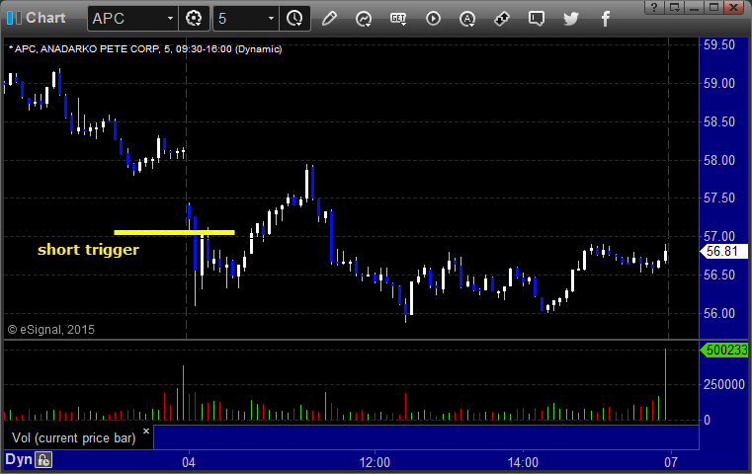Viewport: 752px width, 474px height.
Task: Click the 59.50 price axis label
Action: coord(719,45)
